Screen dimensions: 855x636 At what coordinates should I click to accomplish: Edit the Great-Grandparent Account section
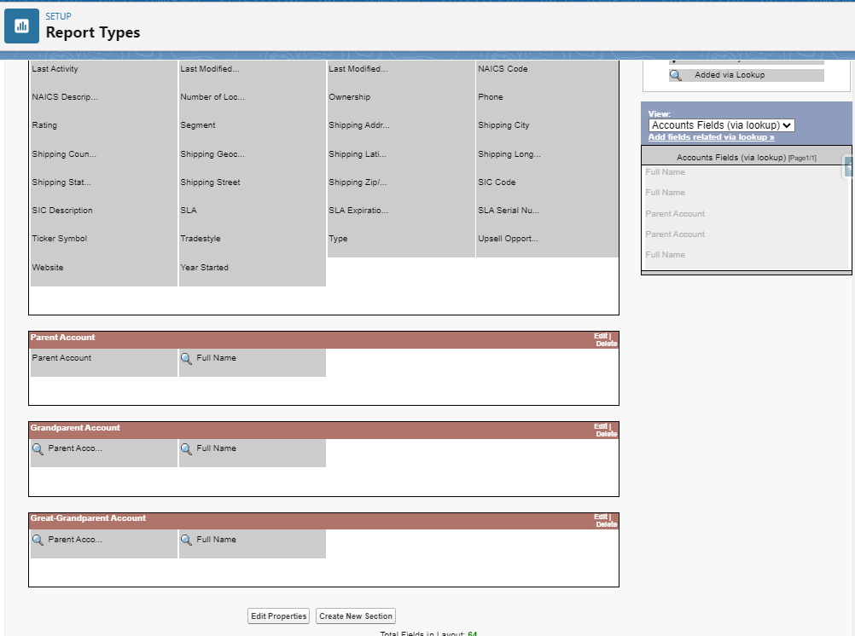point(601,517)
